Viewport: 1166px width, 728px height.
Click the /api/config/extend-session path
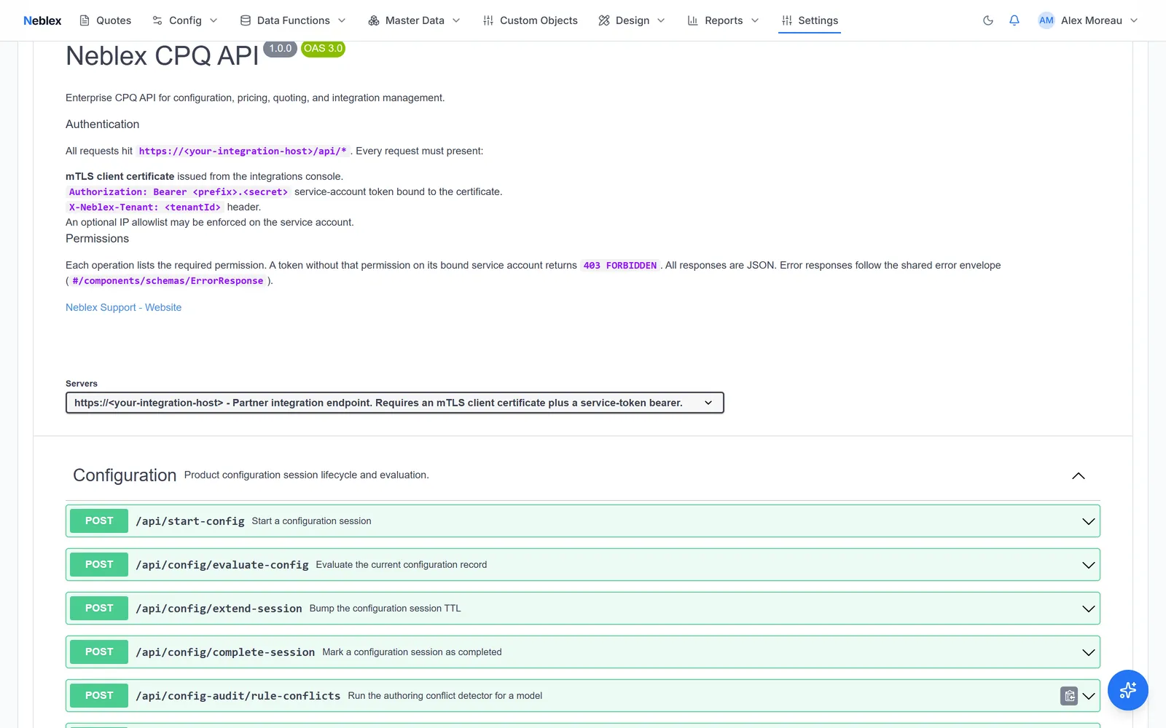219,609
